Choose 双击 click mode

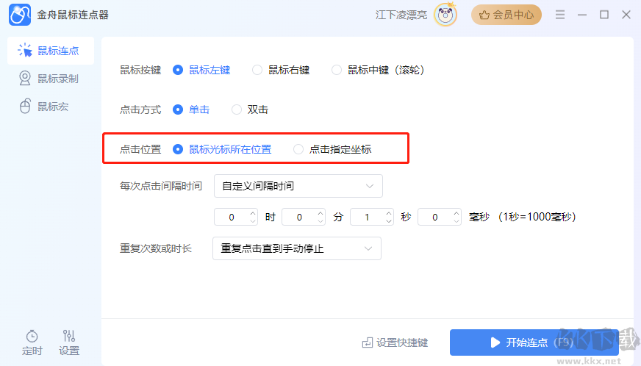coord(237,110)
